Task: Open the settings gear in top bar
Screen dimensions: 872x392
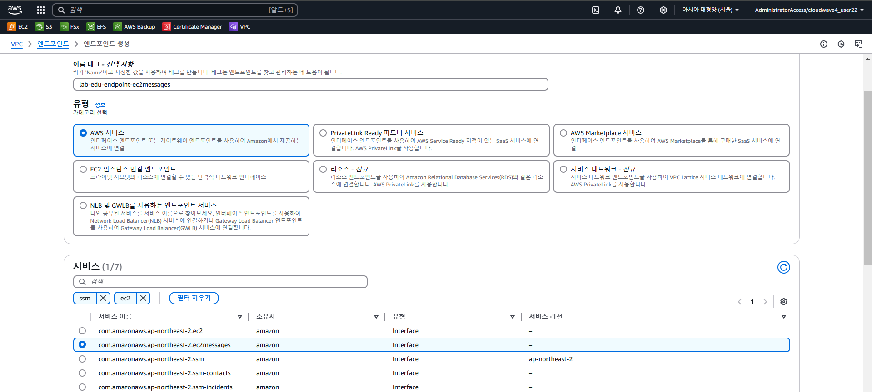Action: click(x=663, y=10)
